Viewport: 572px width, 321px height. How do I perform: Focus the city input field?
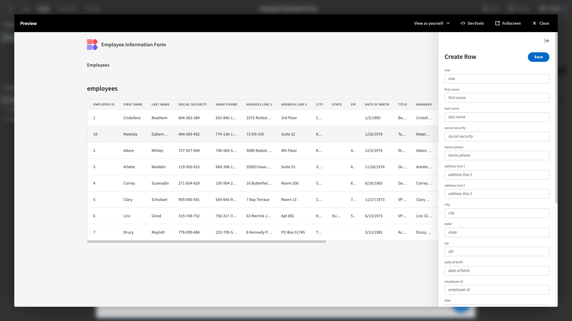497,213
